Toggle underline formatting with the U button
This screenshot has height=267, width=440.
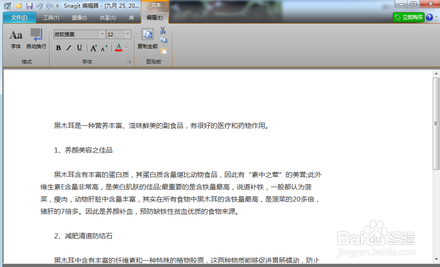[79, 48]
